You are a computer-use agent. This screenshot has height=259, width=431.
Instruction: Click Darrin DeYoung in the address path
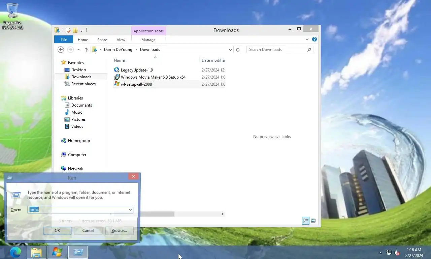pyautogui.click(x=118, y=50)
